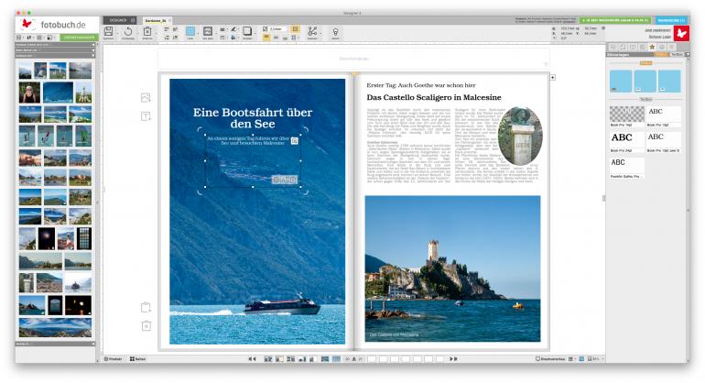The height and width of the screenshot is (383, 705).
Task: Click the red butterfly logo at top right
Action: pyautogui.click(x=681, y=33)
